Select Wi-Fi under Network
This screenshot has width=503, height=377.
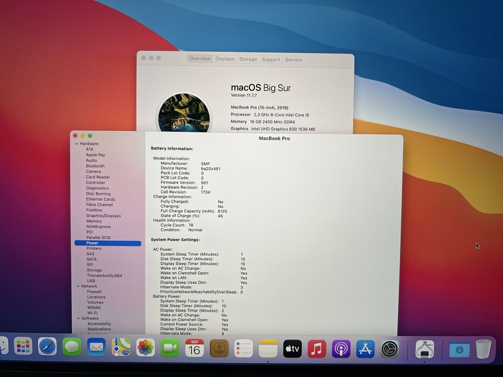pyautogui.click(x=93, y=313)
